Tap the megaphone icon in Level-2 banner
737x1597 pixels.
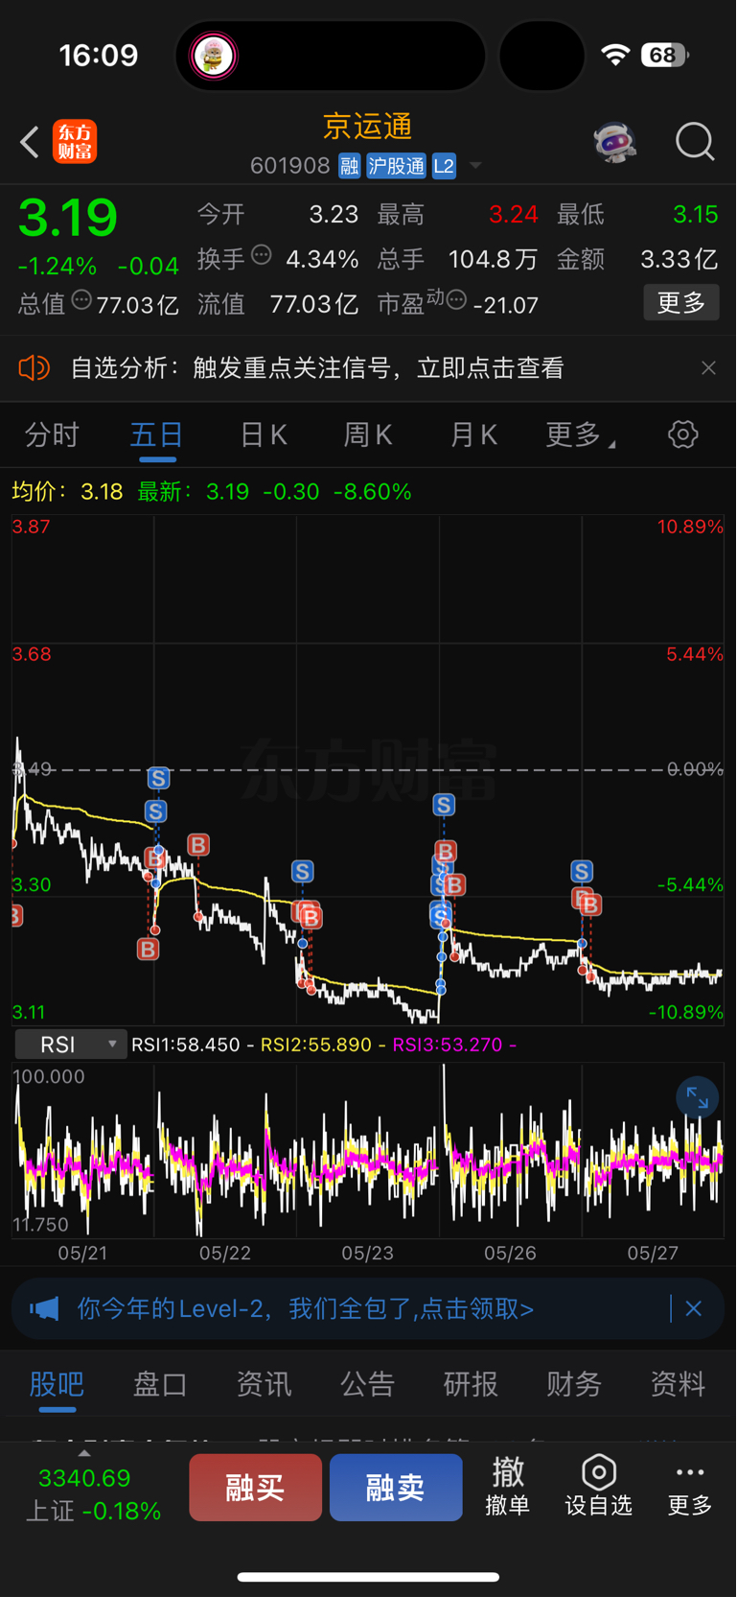pos(44,1309)
